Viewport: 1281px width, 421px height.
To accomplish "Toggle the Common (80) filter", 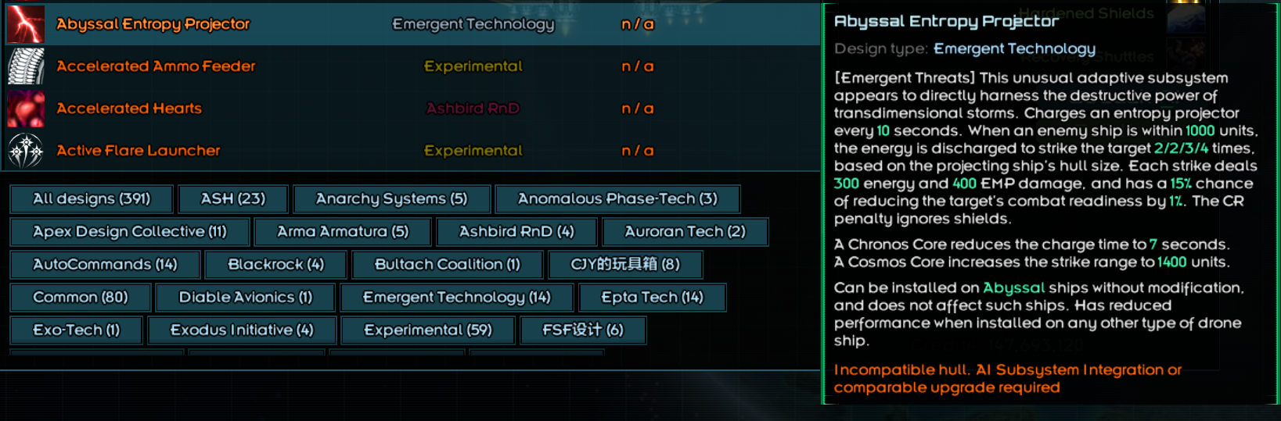I will coord(81,298).
